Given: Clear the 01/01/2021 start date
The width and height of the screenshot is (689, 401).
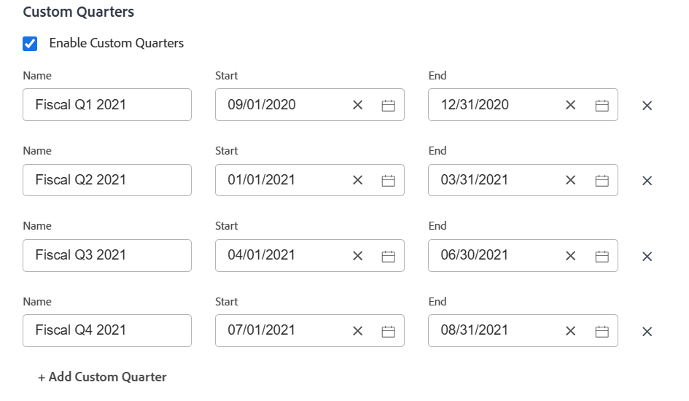Looking at the screenshot, I should point(357,181).
